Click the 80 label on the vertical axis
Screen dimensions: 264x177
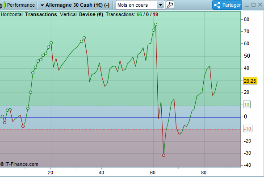(x=247, y=19)
